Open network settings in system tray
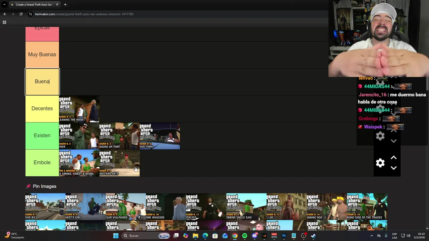 point(403,236)
